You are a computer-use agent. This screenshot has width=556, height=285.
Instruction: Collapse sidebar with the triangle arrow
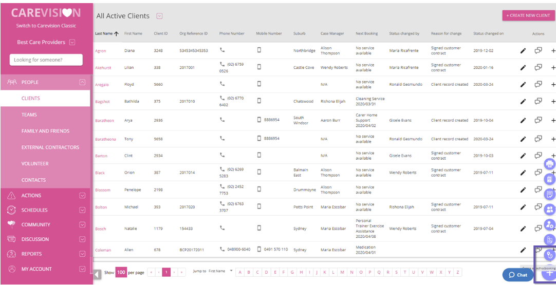point(97,274)
